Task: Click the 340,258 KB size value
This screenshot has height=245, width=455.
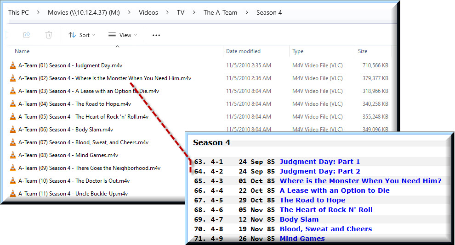Action: point(375,103)
